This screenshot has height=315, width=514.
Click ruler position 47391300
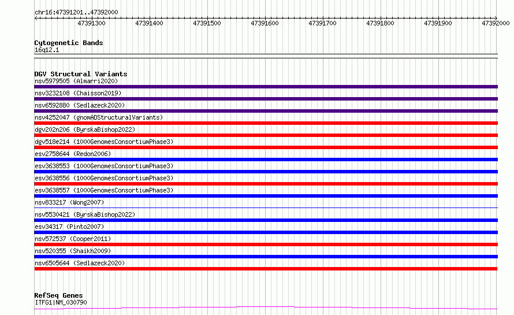[x=91, y=23]
